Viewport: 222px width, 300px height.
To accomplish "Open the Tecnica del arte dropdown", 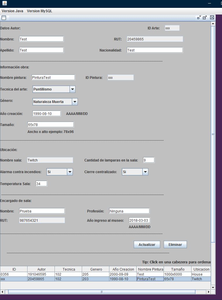I will coord(73,89).
